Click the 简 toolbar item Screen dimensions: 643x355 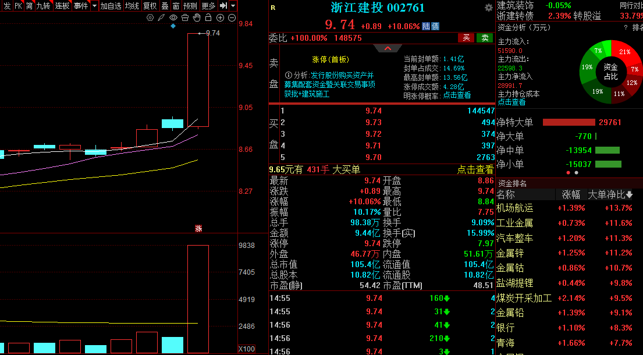click(x=30, y=6)
